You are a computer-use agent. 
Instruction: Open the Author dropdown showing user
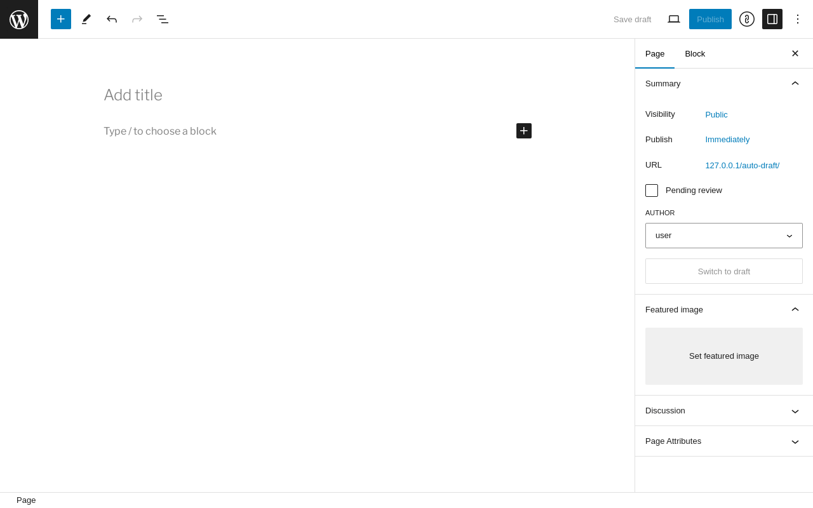coord(724,236)
